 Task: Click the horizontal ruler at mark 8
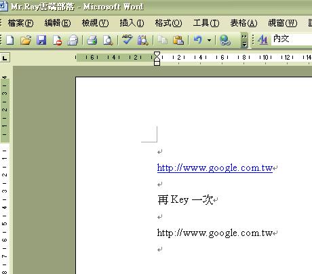pyautogui.click(x=243, y=58)
